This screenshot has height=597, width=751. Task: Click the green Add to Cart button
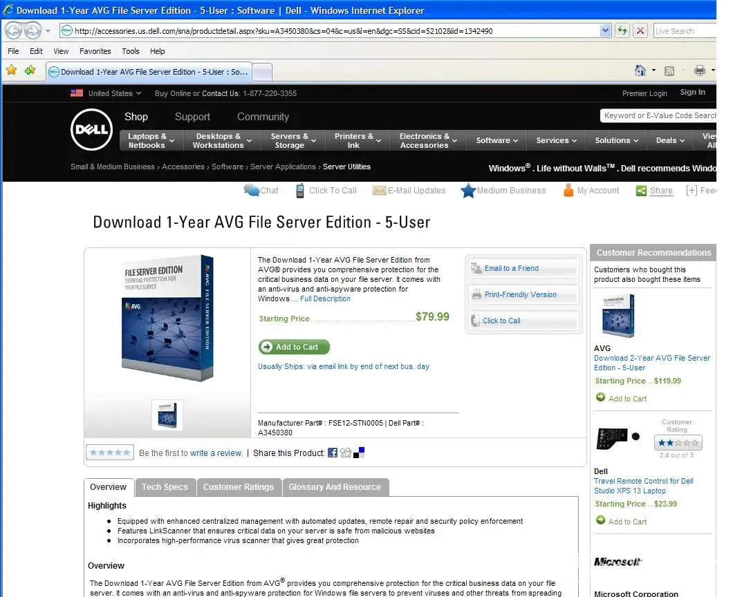294,347
